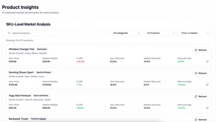Image resolution: width=217 pixels, height=122 pixels.
Task: Click the $129.99 price value
Action: [x=13, y=85]
